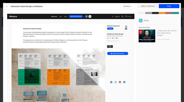The image size is (184, 102).
Task: Click the Appreciate Project button
Action: coord(118,53)
